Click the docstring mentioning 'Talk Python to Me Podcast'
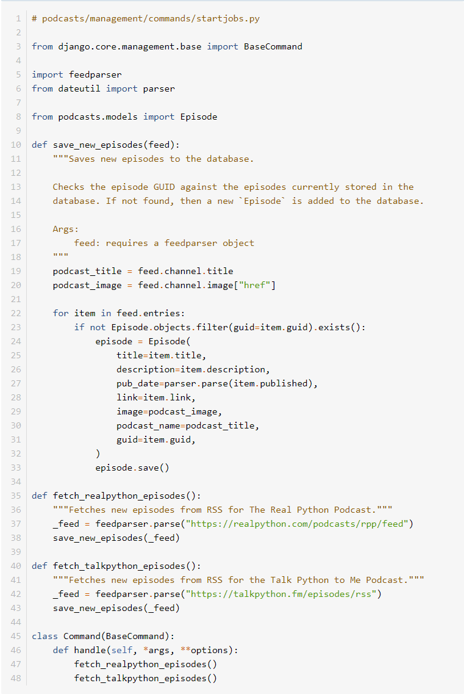Viewport: 464px width, 694px height. [x=238, y=580]
